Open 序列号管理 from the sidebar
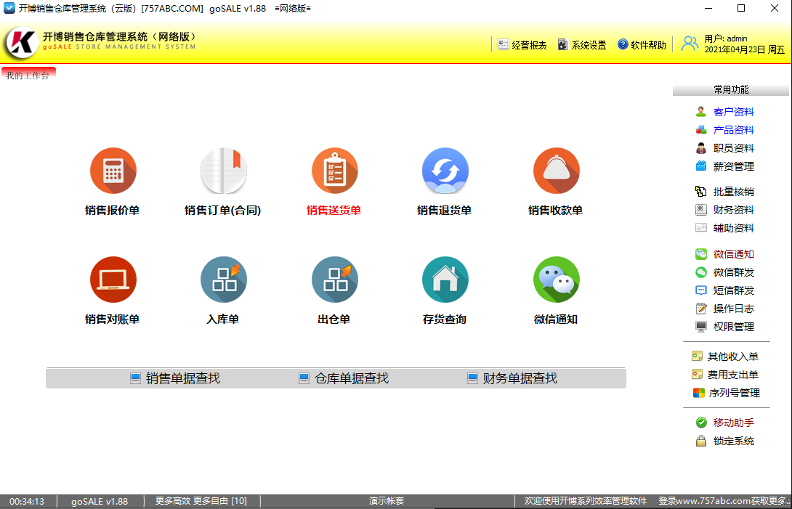This screenshot has width=792, height=509. pos(735,393)
